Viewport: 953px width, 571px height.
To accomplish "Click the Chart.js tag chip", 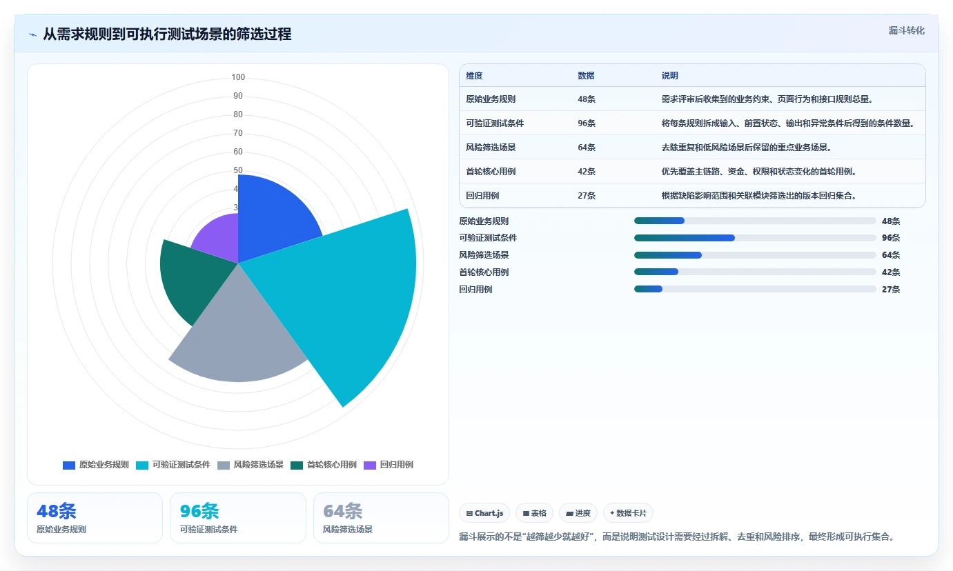I will [484, 513].
